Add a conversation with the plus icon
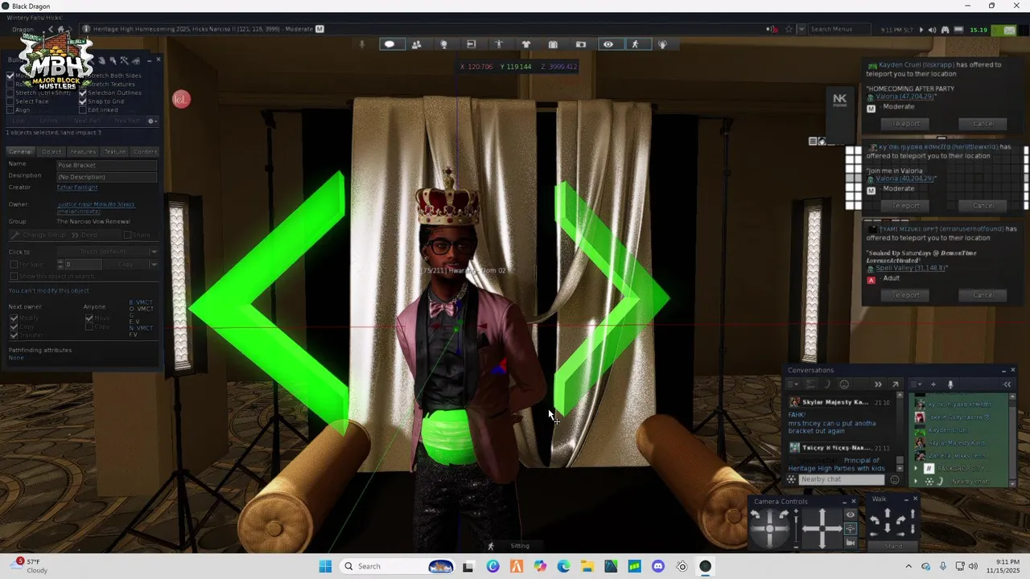The image size is (1030, 579). point(933,384)
